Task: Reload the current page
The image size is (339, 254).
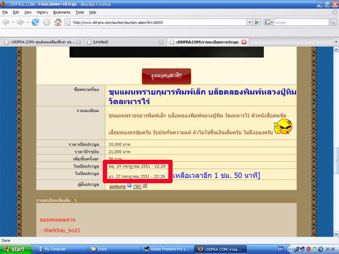Action: [x=35, y=22]
